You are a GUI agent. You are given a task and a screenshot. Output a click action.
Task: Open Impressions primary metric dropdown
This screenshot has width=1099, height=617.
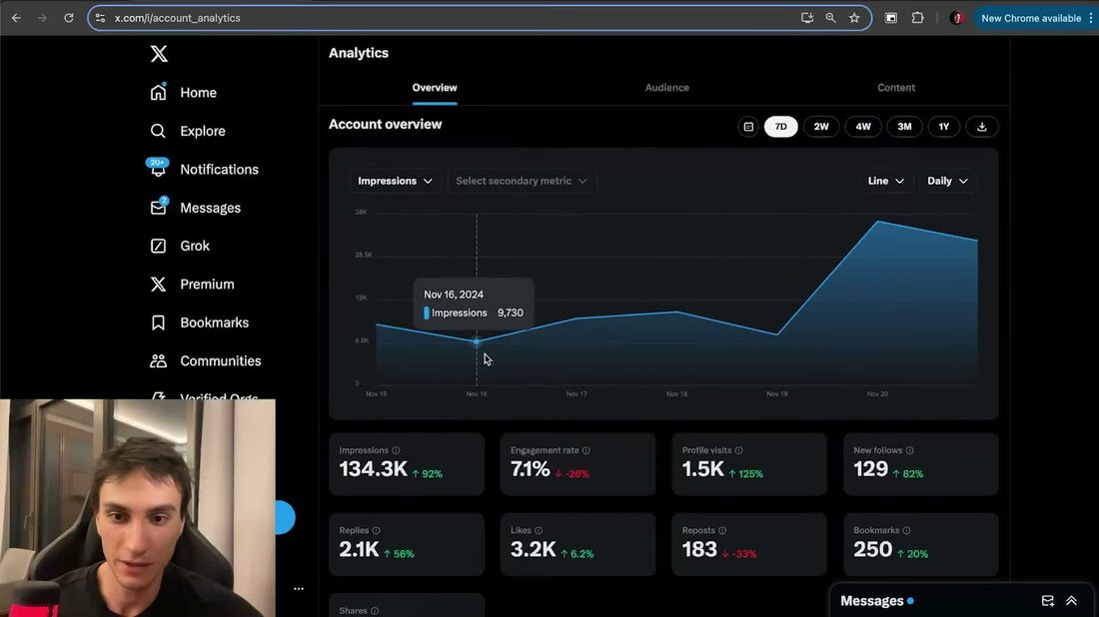click(x=395, y=181)
